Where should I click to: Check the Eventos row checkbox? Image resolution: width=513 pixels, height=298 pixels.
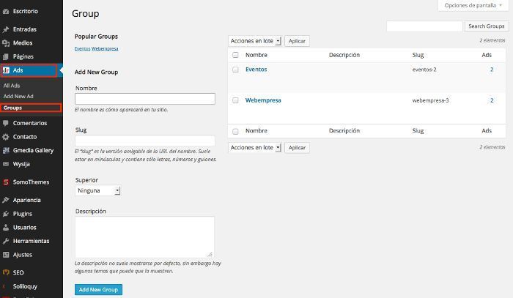coord(235,70)
